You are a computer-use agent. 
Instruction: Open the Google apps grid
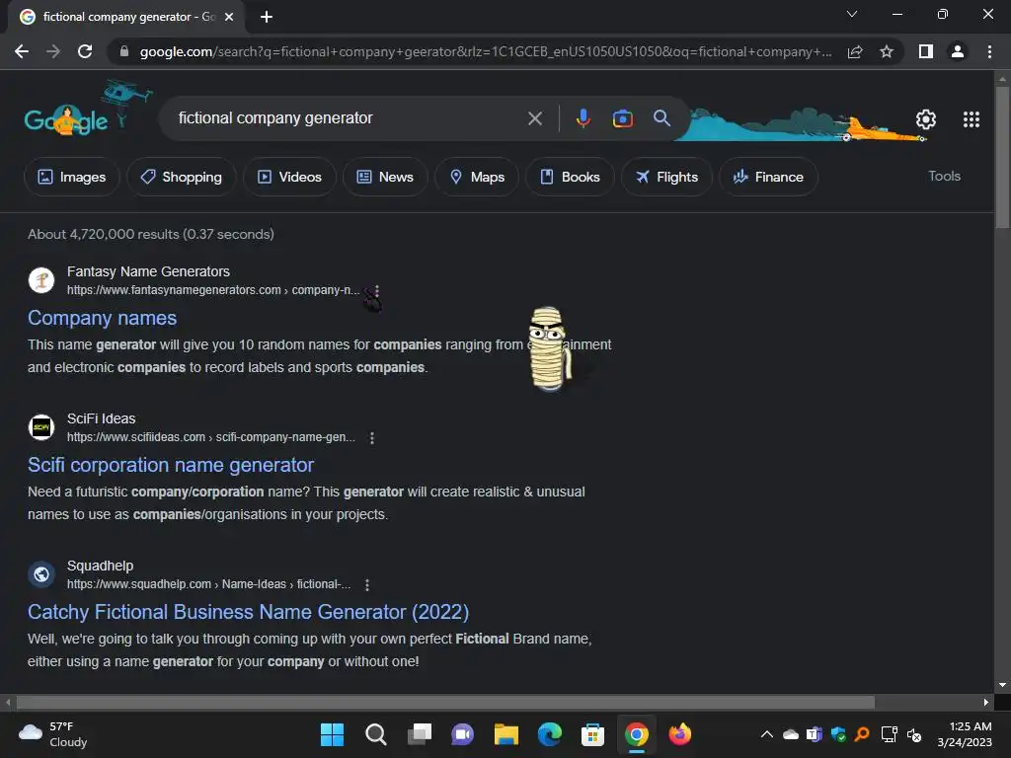tap(972, 119)
